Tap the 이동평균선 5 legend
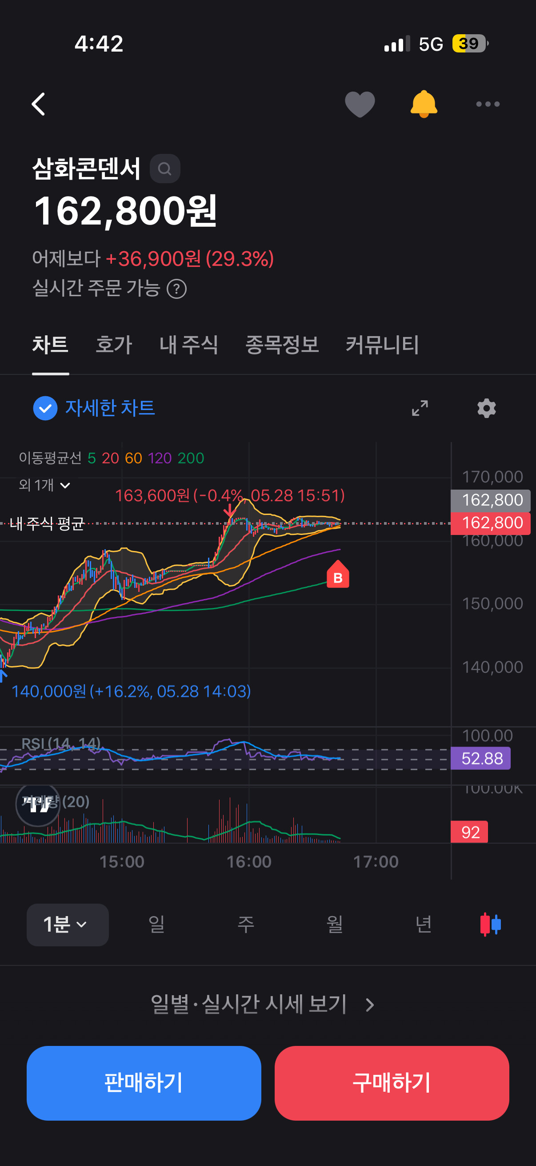The width and height of the screenshot is (536, 1166). tap(92, 458)
